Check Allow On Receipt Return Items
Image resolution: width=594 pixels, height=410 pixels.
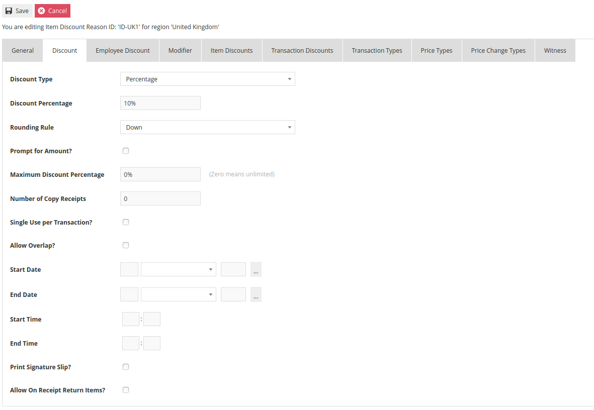(x=126, y=390)
